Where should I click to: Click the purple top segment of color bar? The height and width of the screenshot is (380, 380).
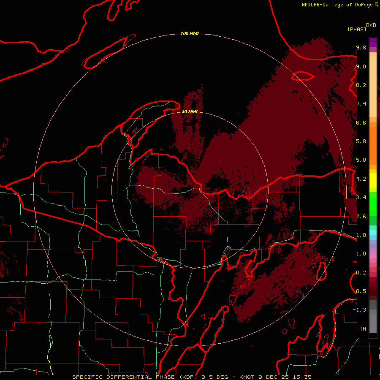point(373,42)
